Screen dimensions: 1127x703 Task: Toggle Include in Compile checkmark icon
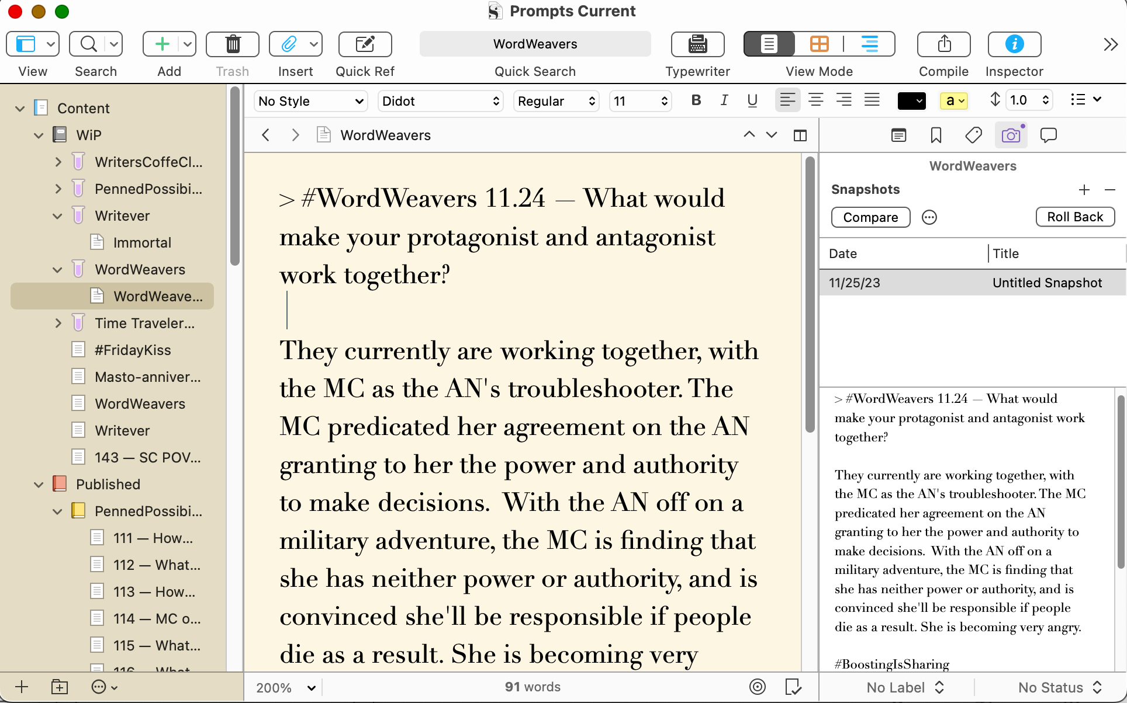(793, 687)
